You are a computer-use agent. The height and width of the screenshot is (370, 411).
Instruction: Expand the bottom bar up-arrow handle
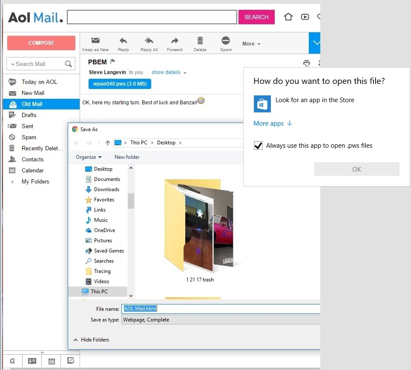click(x=42, y=353)
